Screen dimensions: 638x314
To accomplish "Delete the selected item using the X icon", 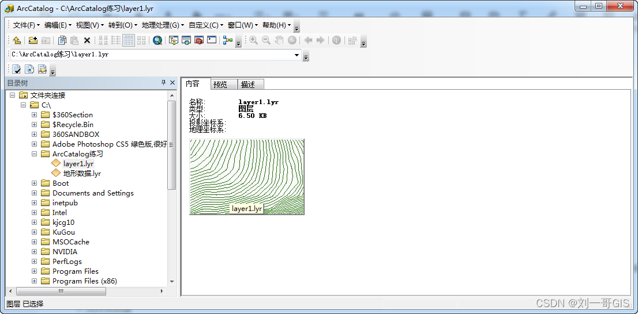I will 87,40.
